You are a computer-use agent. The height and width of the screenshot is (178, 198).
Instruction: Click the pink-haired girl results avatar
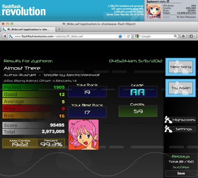coord(83,134)
